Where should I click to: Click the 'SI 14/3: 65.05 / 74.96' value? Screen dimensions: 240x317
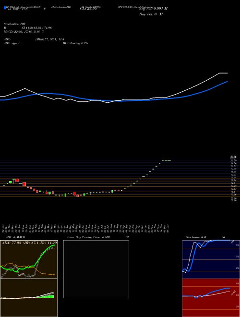[37, 28]
